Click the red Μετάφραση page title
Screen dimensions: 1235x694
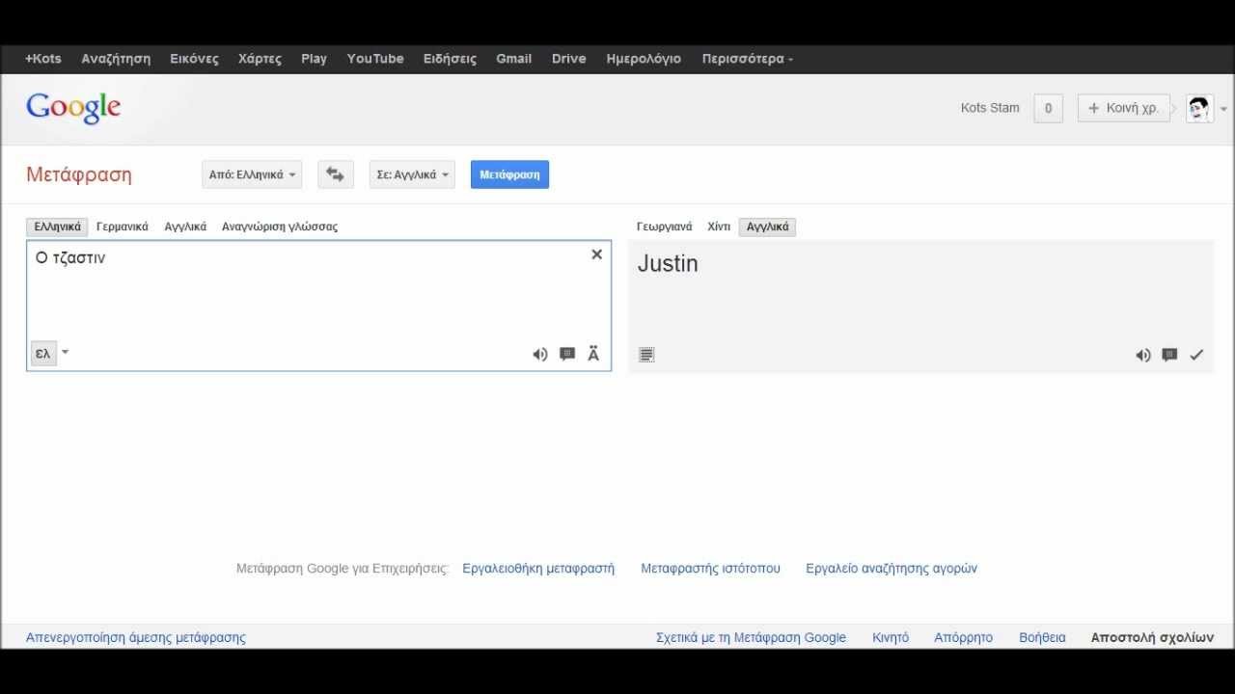(x=79, y=174)
